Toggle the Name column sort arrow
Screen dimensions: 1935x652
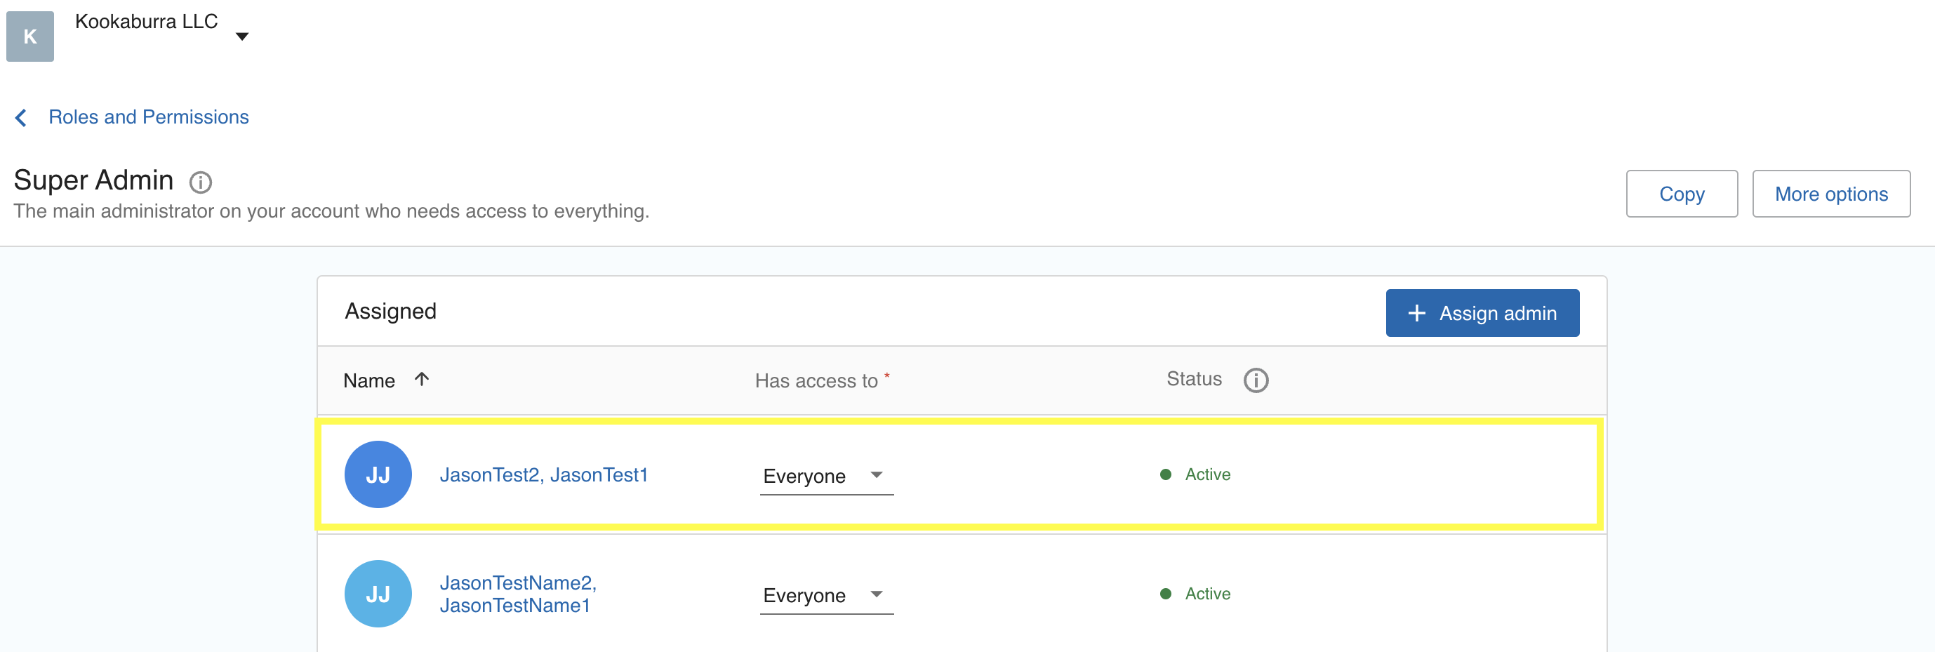[x=421, y=379]
